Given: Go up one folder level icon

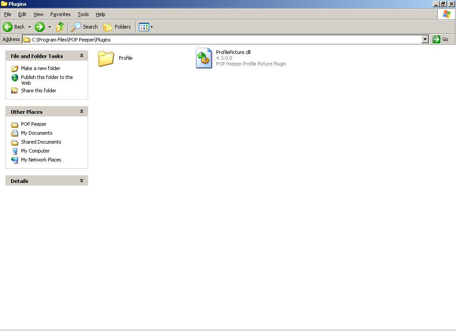Looking at the screenshot, I should pos(60,27).
